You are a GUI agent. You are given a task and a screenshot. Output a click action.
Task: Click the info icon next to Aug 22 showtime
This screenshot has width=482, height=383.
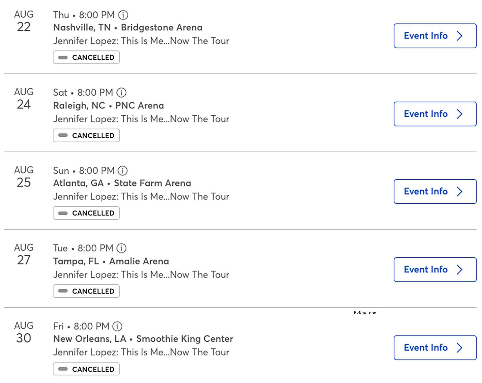click(124, 15)
